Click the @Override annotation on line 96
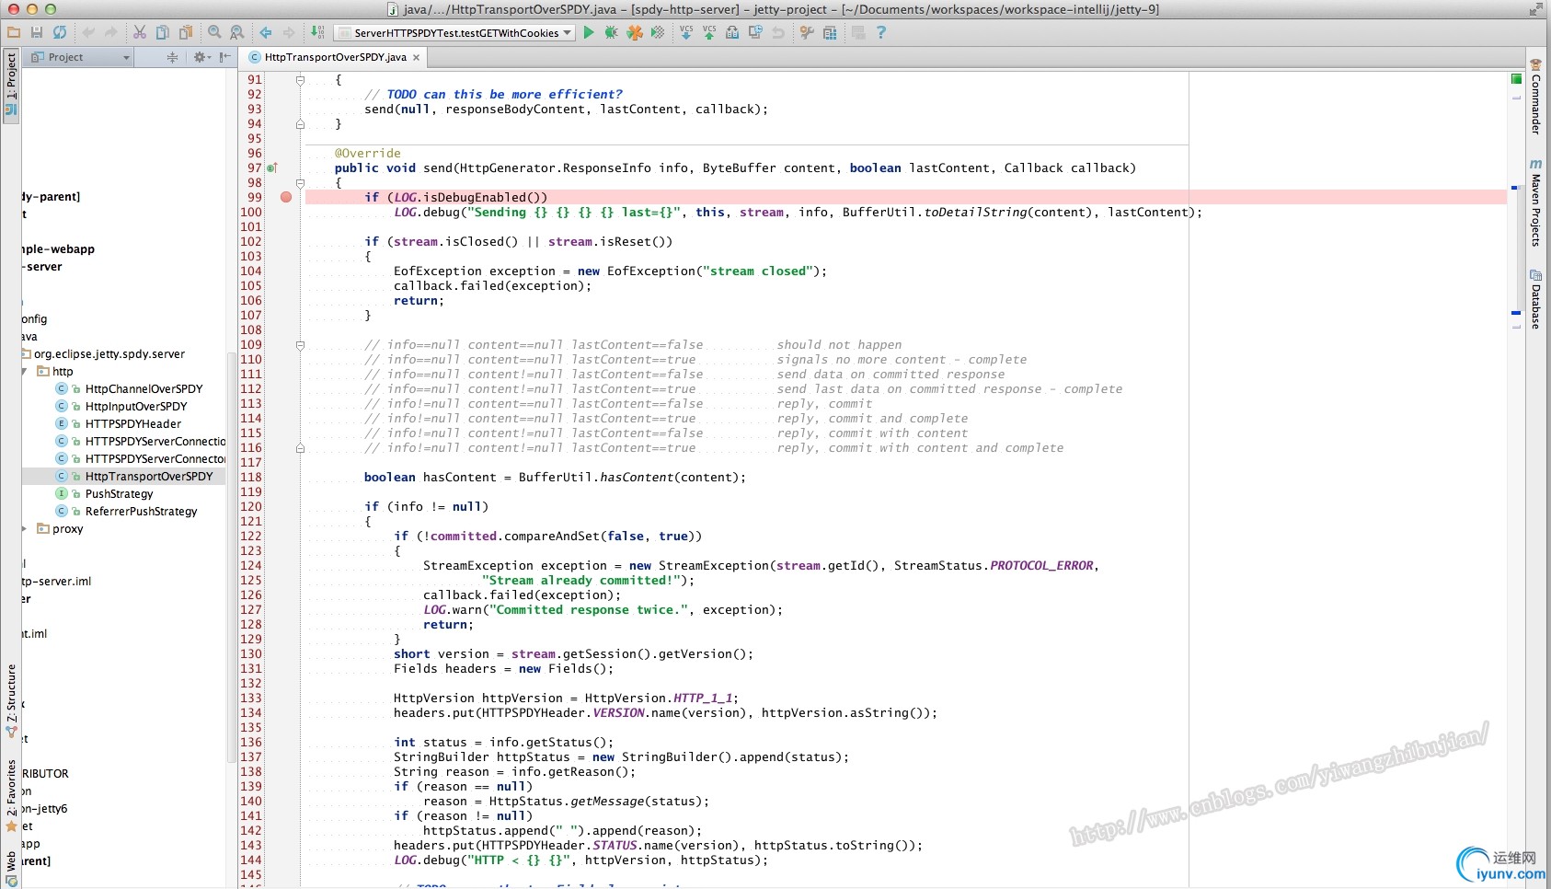Image resolution: width=1551 pixels, height=889 pixels. [x=367, y=154]
